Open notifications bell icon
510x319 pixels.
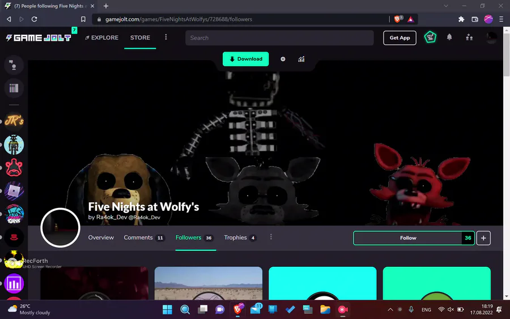[x=449, y=37]
